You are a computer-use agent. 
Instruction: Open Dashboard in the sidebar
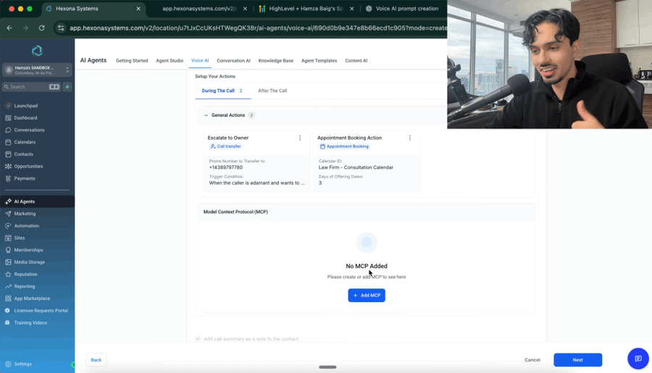(x=25, y=117)
